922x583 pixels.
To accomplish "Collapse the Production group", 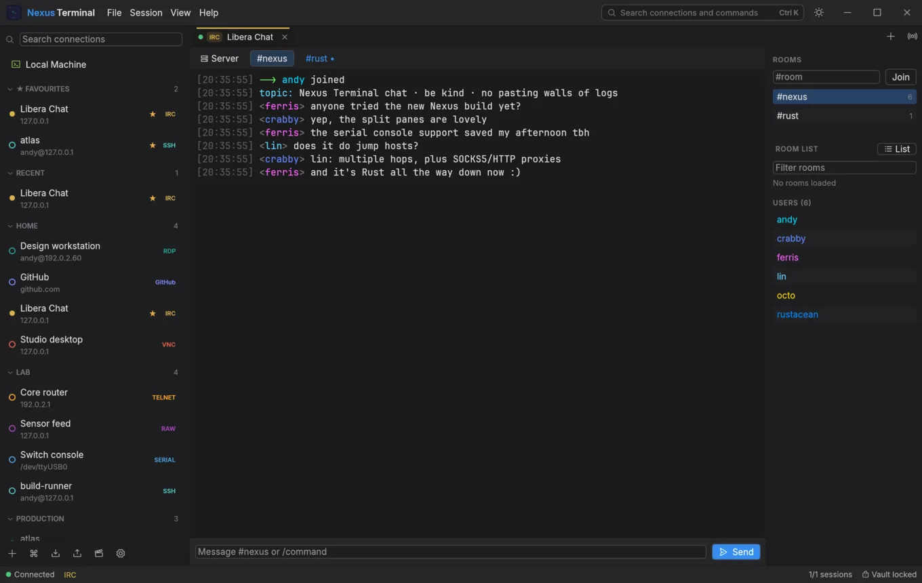I will (x=10, y=519).
